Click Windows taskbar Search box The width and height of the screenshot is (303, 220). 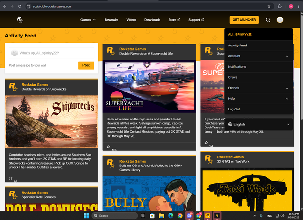[x=115, y=216]
